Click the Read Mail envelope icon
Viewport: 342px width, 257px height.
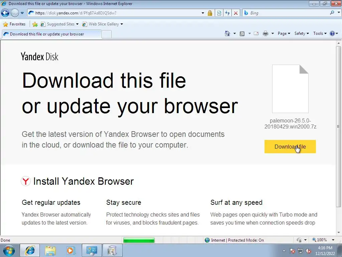point(256,33)
